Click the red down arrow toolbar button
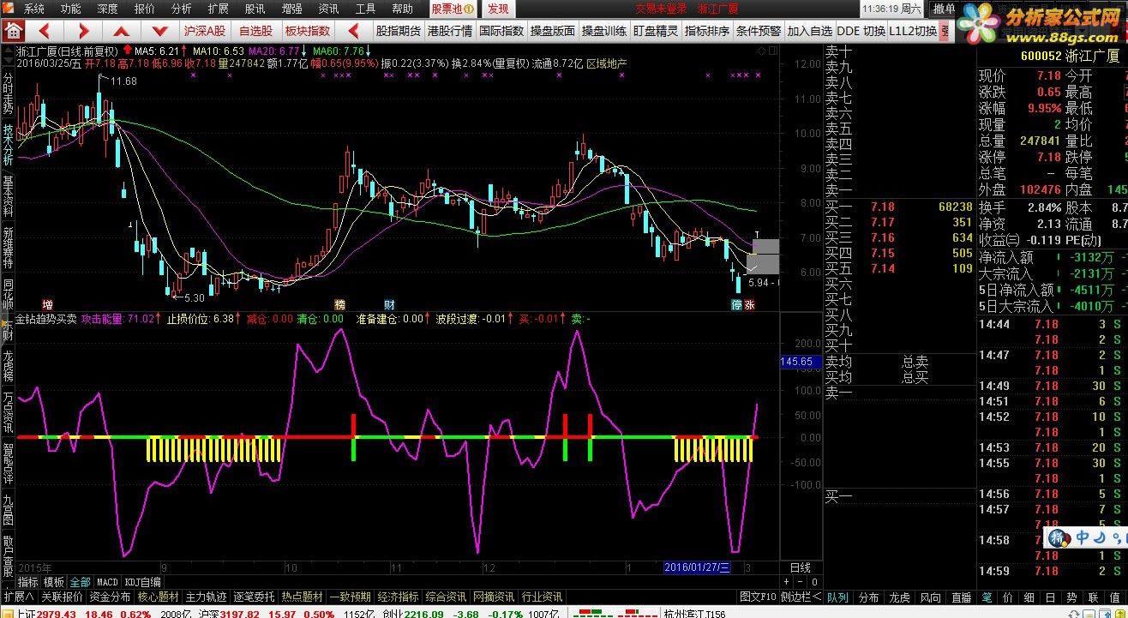The height and width of the screenshot is (618, 1128). coord(159,31)
